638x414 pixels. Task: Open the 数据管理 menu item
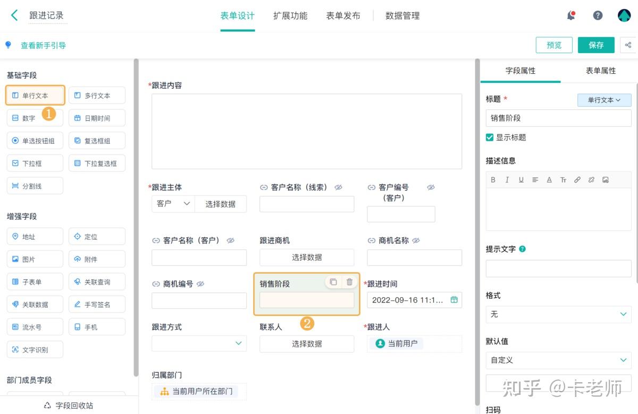(402, 15)
